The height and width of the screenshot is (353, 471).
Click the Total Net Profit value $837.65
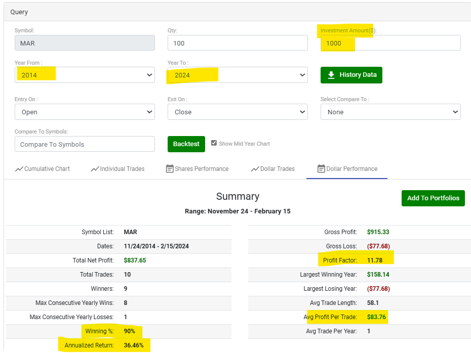coord(135,260)
